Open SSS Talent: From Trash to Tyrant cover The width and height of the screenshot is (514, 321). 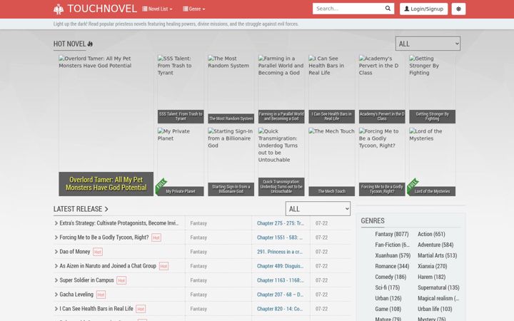(x=181, y=89)
